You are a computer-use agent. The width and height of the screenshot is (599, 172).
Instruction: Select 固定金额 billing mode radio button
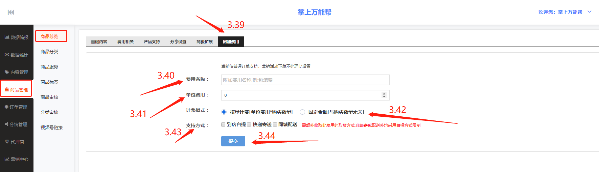[302, 112]
